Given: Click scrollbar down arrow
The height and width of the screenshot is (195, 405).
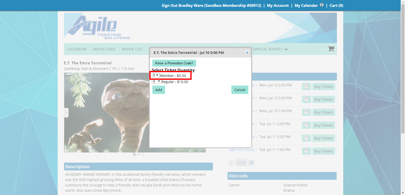Looking at the screenshot, I should coord(403,193).
